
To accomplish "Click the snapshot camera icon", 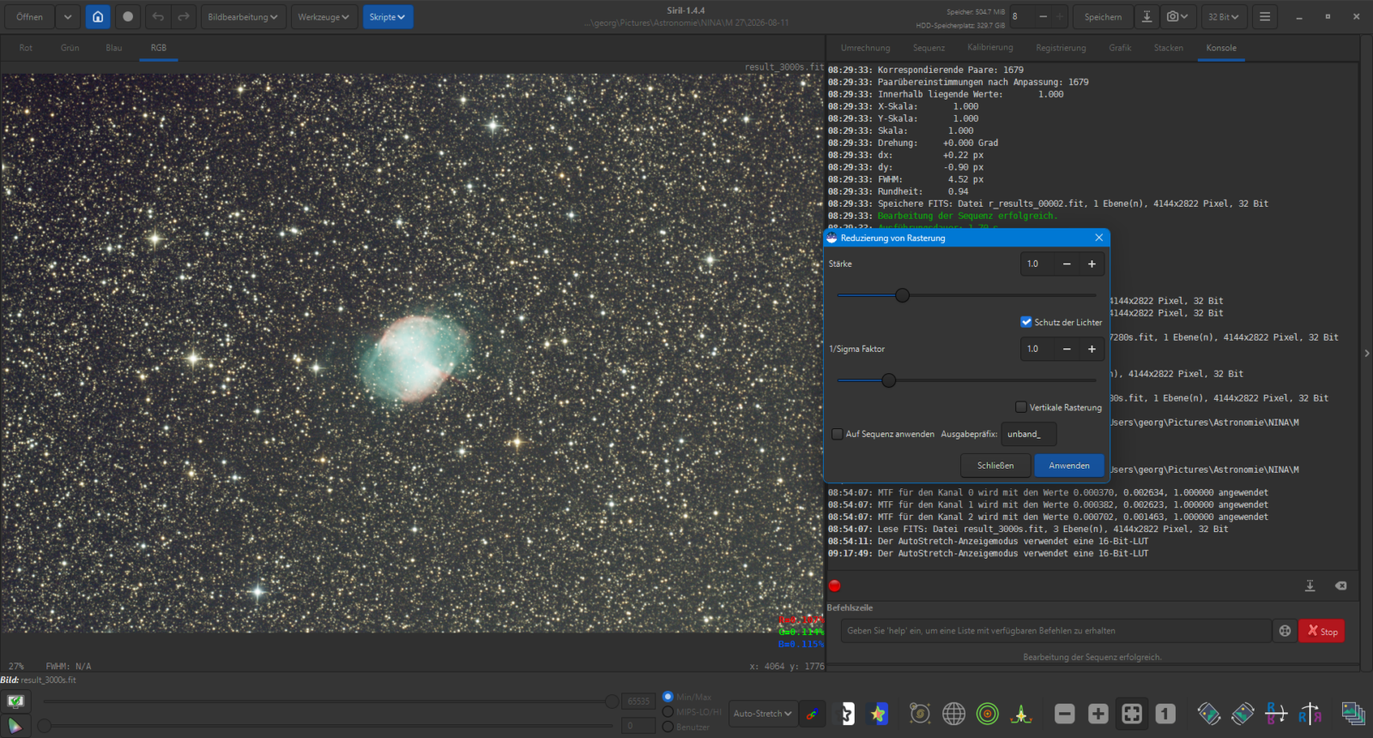I will (1177, 17).
